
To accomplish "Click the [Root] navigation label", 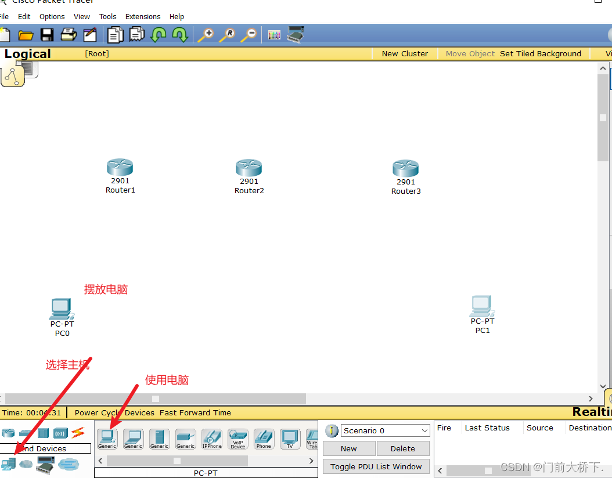I will pyautogui.click(x=97, y=54).
